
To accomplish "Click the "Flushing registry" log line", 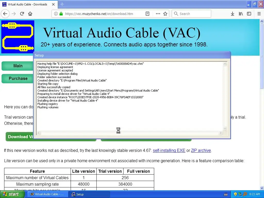I will (47, 104).
